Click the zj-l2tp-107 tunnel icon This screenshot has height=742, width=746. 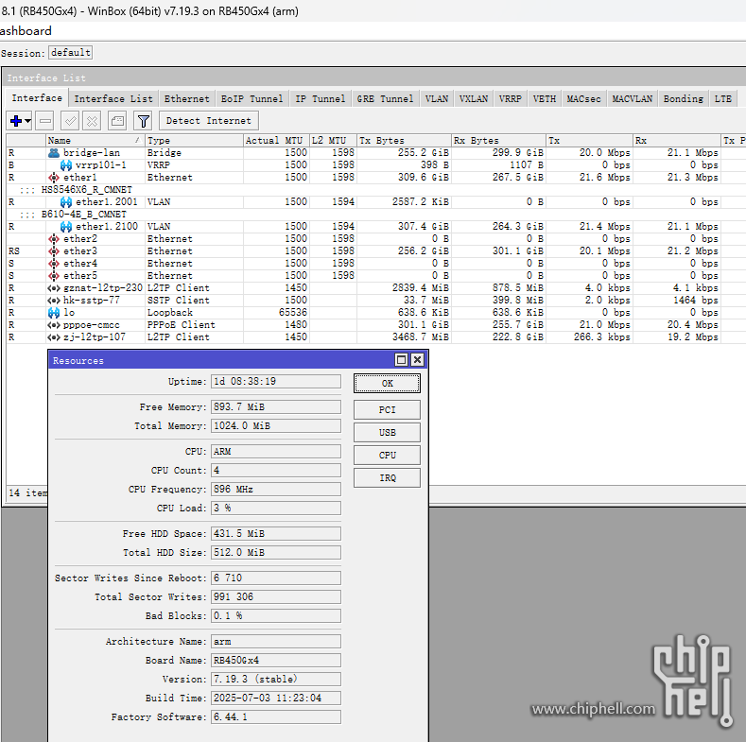[x=54, y=337]
